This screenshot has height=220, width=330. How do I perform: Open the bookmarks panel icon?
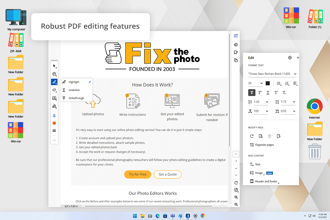click(236, 53)
